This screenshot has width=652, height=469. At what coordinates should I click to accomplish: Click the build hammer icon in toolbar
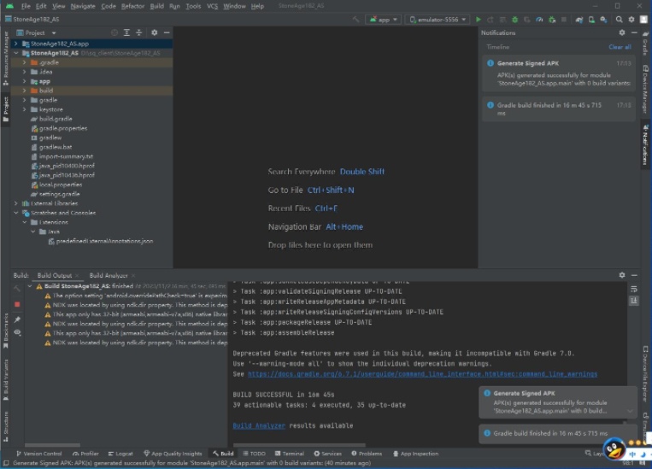pos(355,19)
